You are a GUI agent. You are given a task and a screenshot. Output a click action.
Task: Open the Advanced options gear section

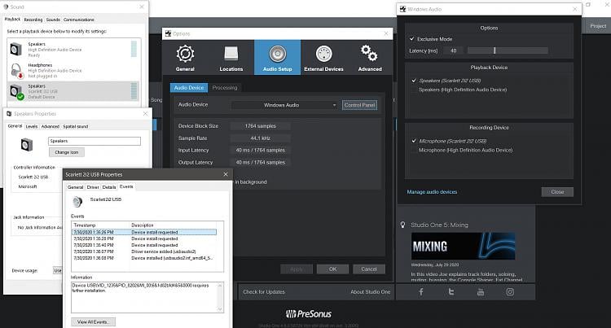(369, 58)
